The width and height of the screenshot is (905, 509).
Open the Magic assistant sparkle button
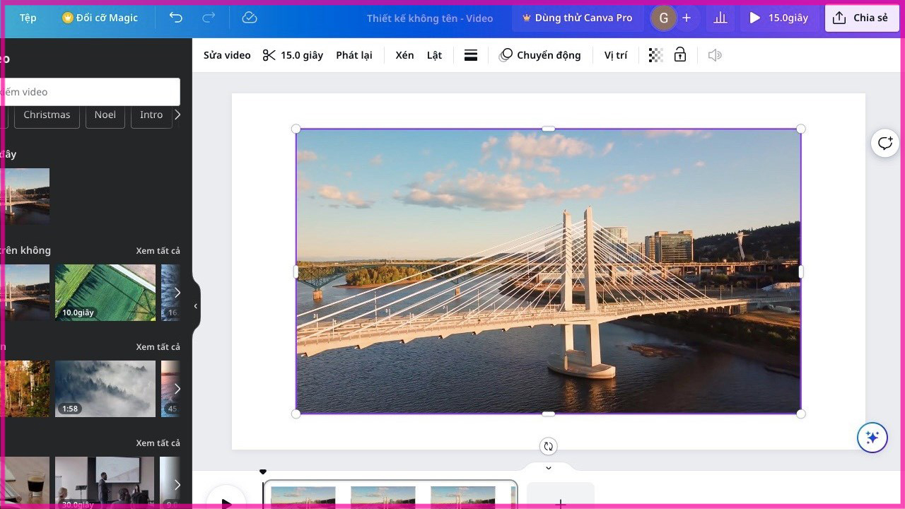click(872, 438)
